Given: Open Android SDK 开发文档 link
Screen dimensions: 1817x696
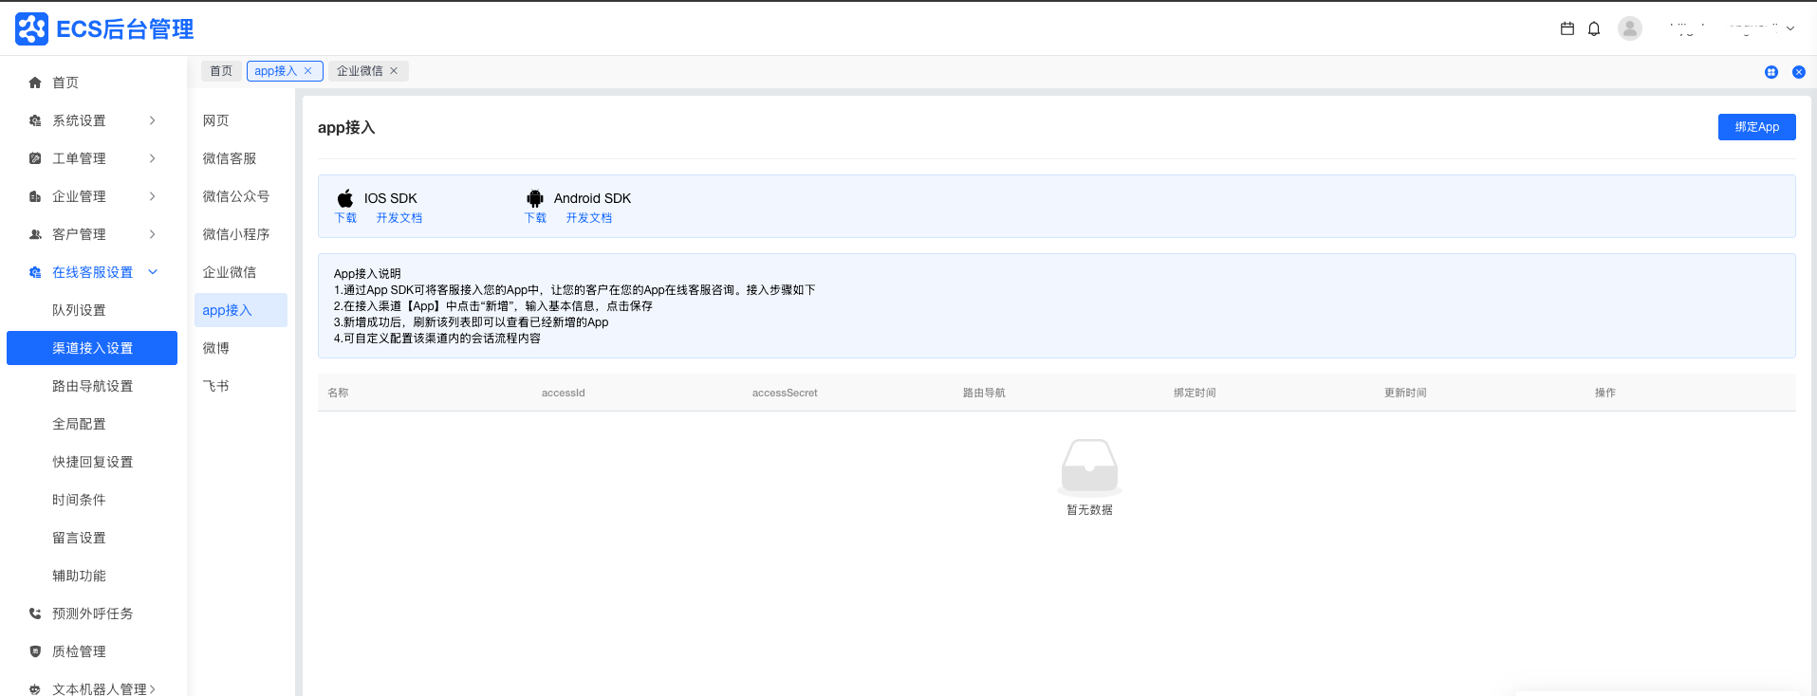Looking at the screenshot, I should coord(588,218).
